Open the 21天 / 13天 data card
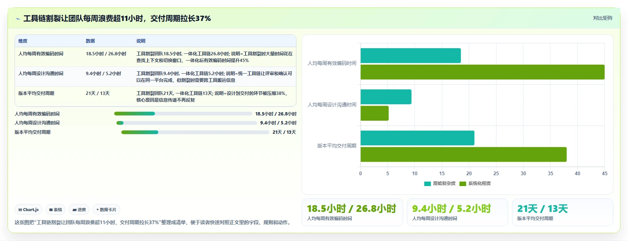The height and width of the screenshot is (241, 628). tap(563, 212)
